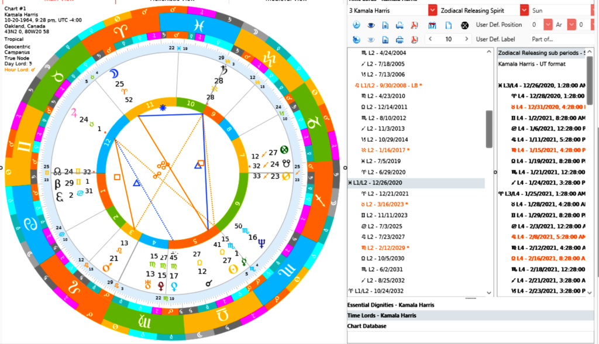
Task: Click the Cancer sign on the outer ring
Action: coord(30,223)
